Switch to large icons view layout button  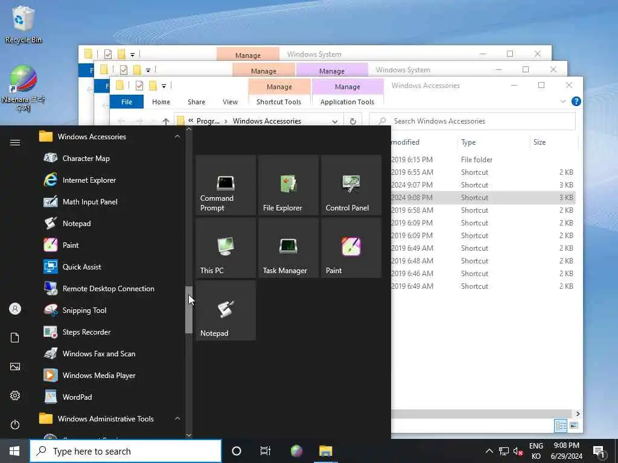pyautogui.click(x=573, y=425)
